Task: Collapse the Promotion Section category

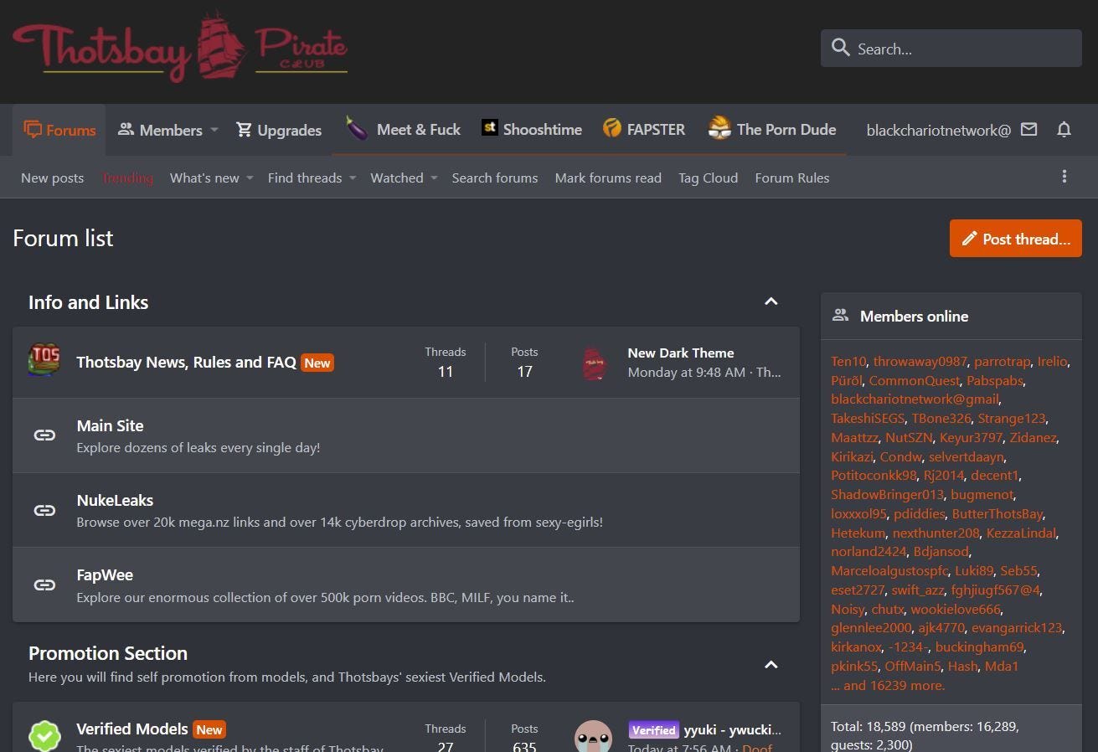Action: point(771,665)
